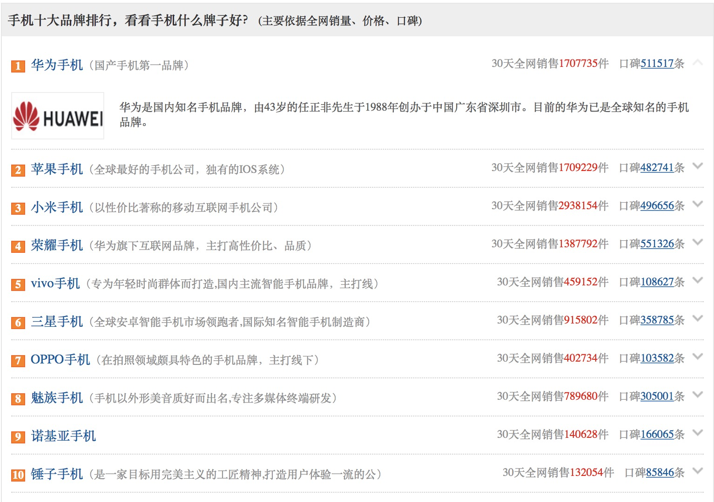
Task: Click sales figure 2938154 for 小米
Action: click(578, 206)
